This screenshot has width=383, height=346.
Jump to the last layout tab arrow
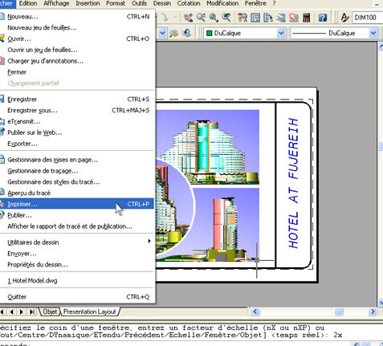point(32,311)
